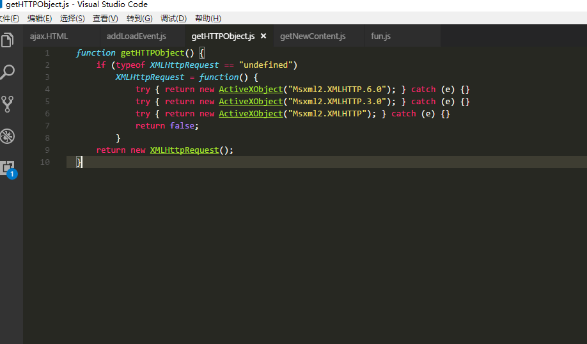Viewport: 587px width, 344px height.
Task: Click the closing brace on line 10
Action: pos(79,162)
